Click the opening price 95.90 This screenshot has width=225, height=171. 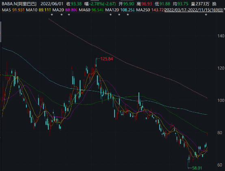129,4
